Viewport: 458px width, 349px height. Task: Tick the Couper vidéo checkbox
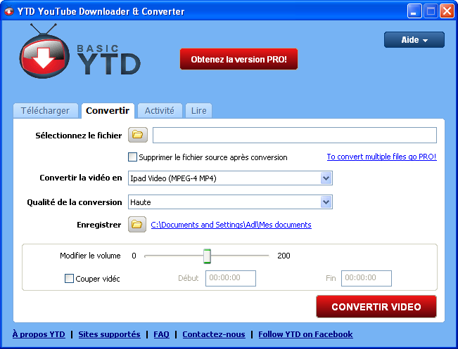(x=69, y=279)
